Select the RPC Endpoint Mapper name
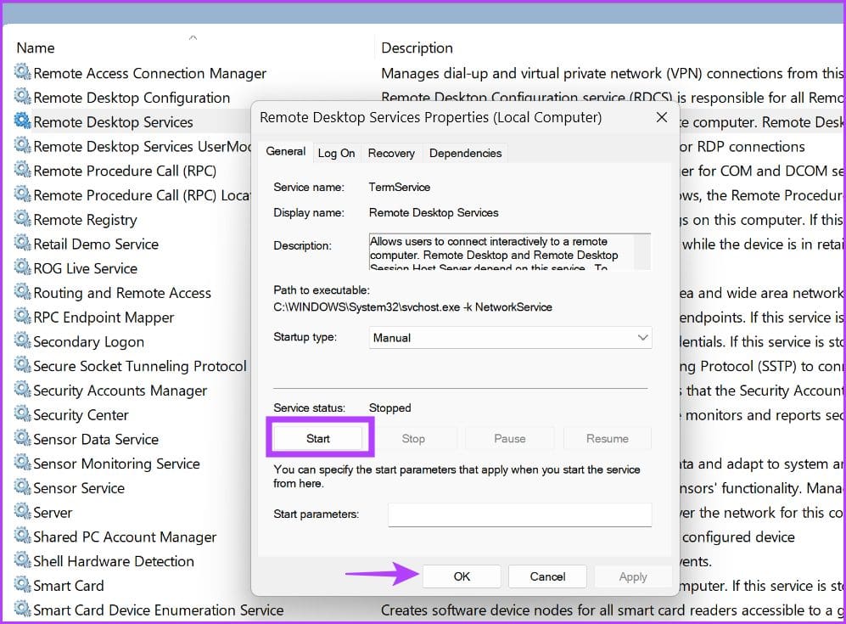The height and width of the screenshot is (624, 846). click(104, 318)
